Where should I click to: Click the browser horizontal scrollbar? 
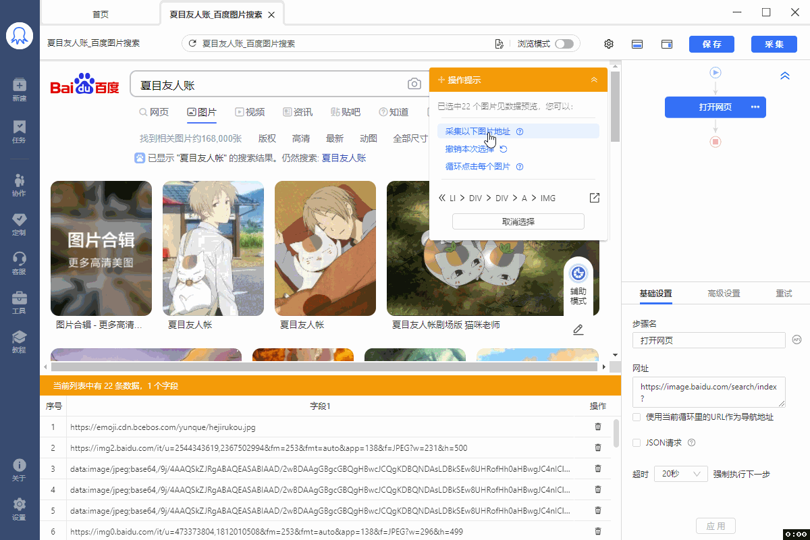point(324,367)
